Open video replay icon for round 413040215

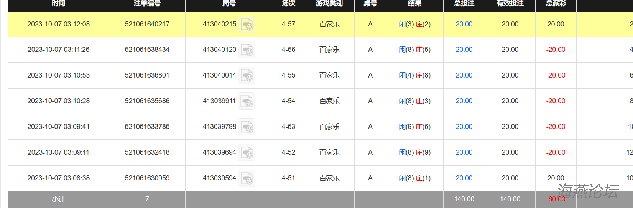(247, 25)
